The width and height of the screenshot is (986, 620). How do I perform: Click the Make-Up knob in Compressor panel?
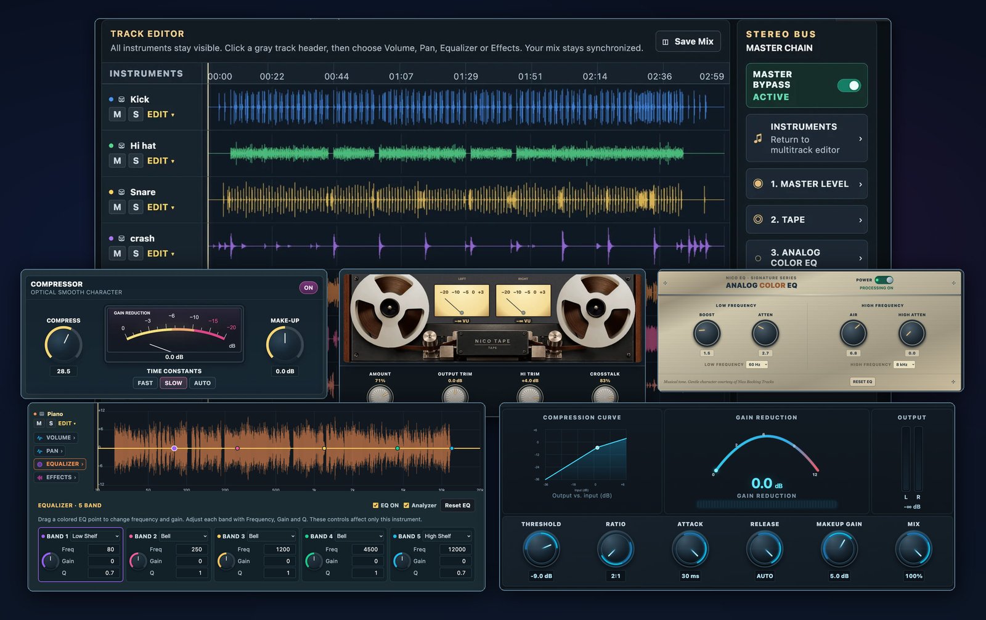coord(285,344)
